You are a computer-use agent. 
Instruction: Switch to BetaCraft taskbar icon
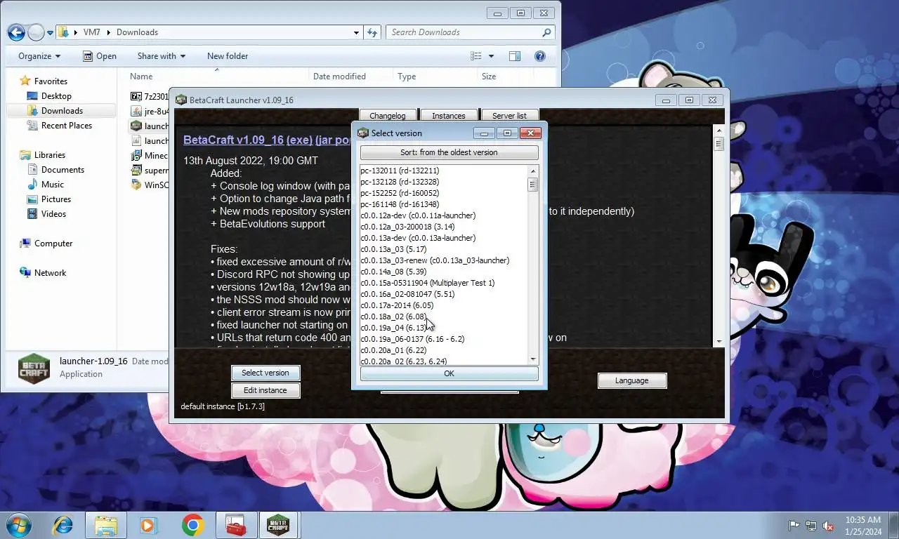[279, 525]
